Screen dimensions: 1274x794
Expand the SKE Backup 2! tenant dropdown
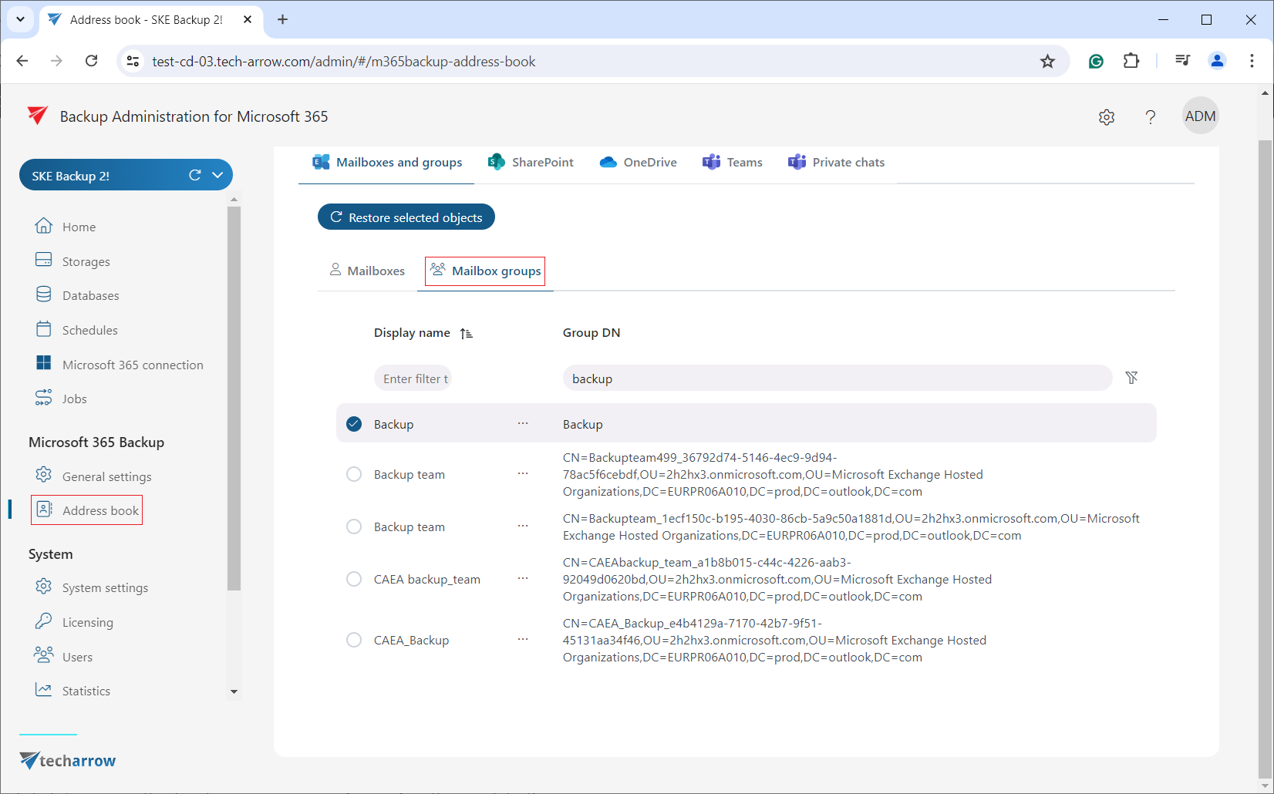click(218, 175)
